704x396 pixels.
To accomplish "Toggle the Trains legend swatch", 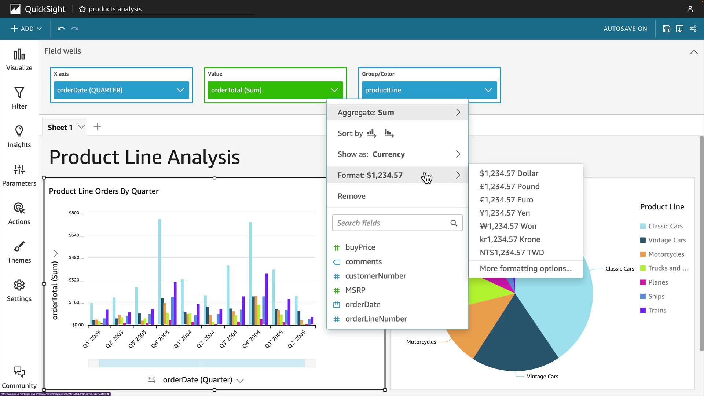I will (643, 311).
